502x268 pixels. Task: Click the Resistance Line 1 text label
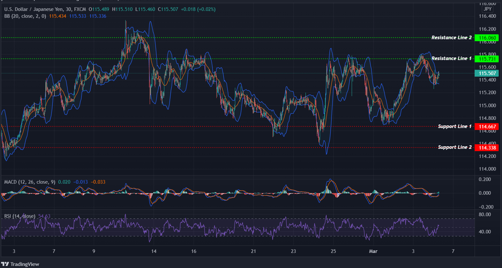(452, 58)
